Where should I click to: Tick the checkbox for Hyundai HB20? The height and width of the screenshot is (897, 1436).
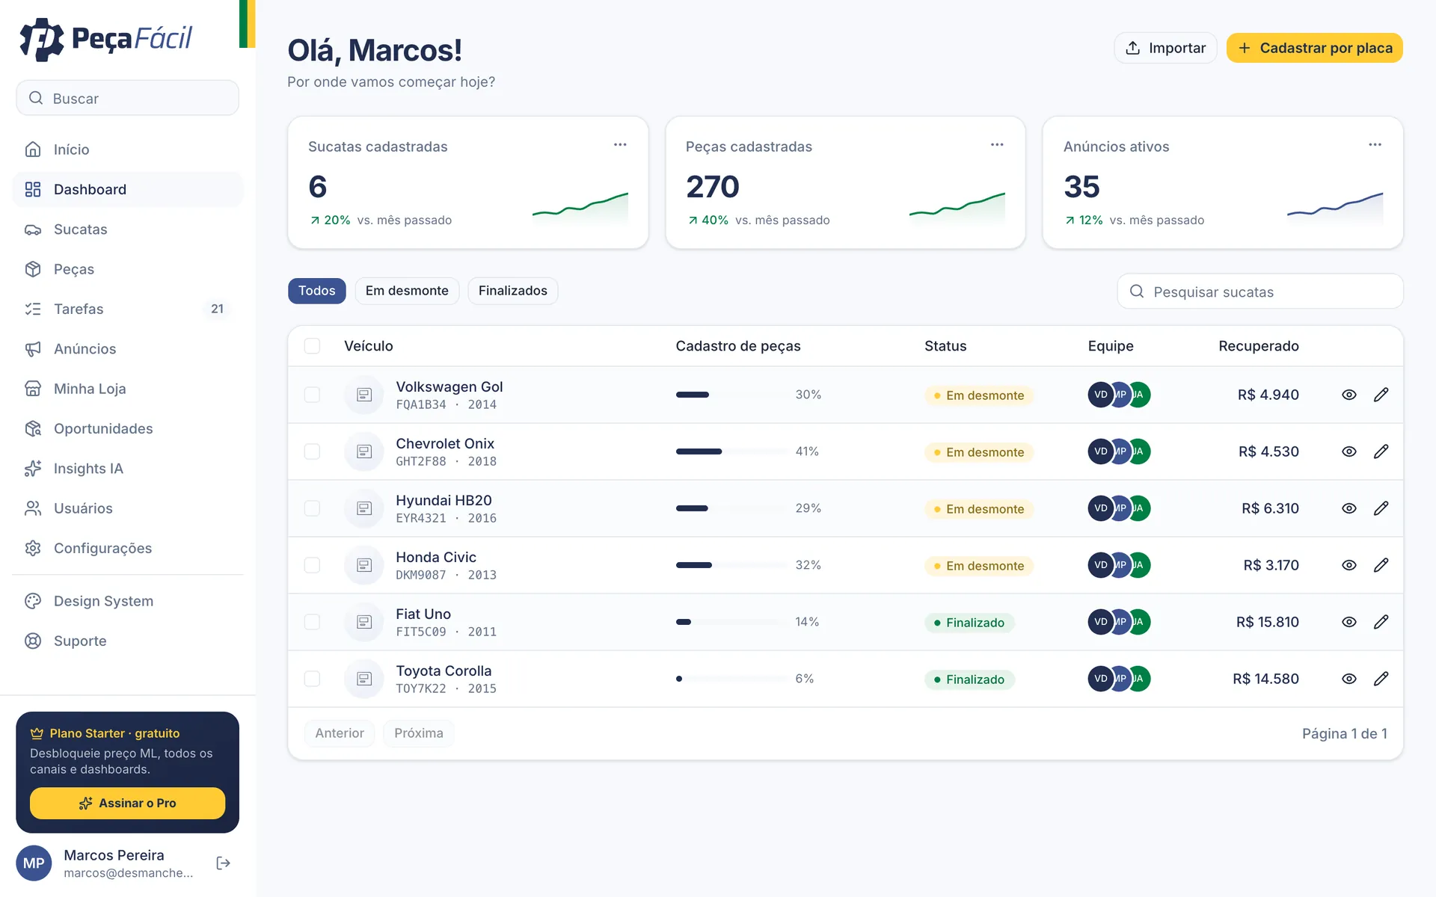tap(312, 508)
